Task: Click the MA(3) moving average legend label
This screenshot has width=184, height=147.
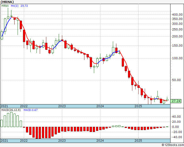Action: (x=15, y=6)
